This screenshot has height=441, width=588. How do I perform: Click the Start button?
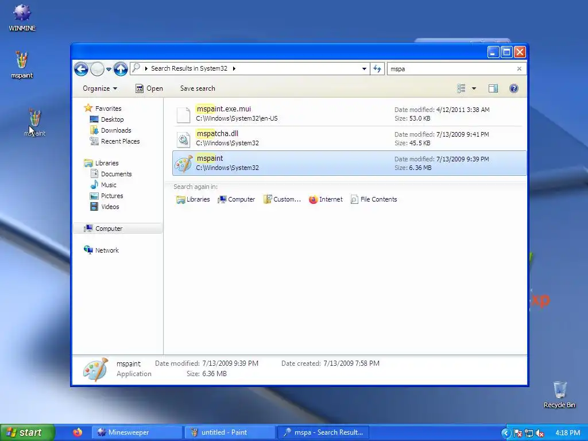[x=26, y=432]
